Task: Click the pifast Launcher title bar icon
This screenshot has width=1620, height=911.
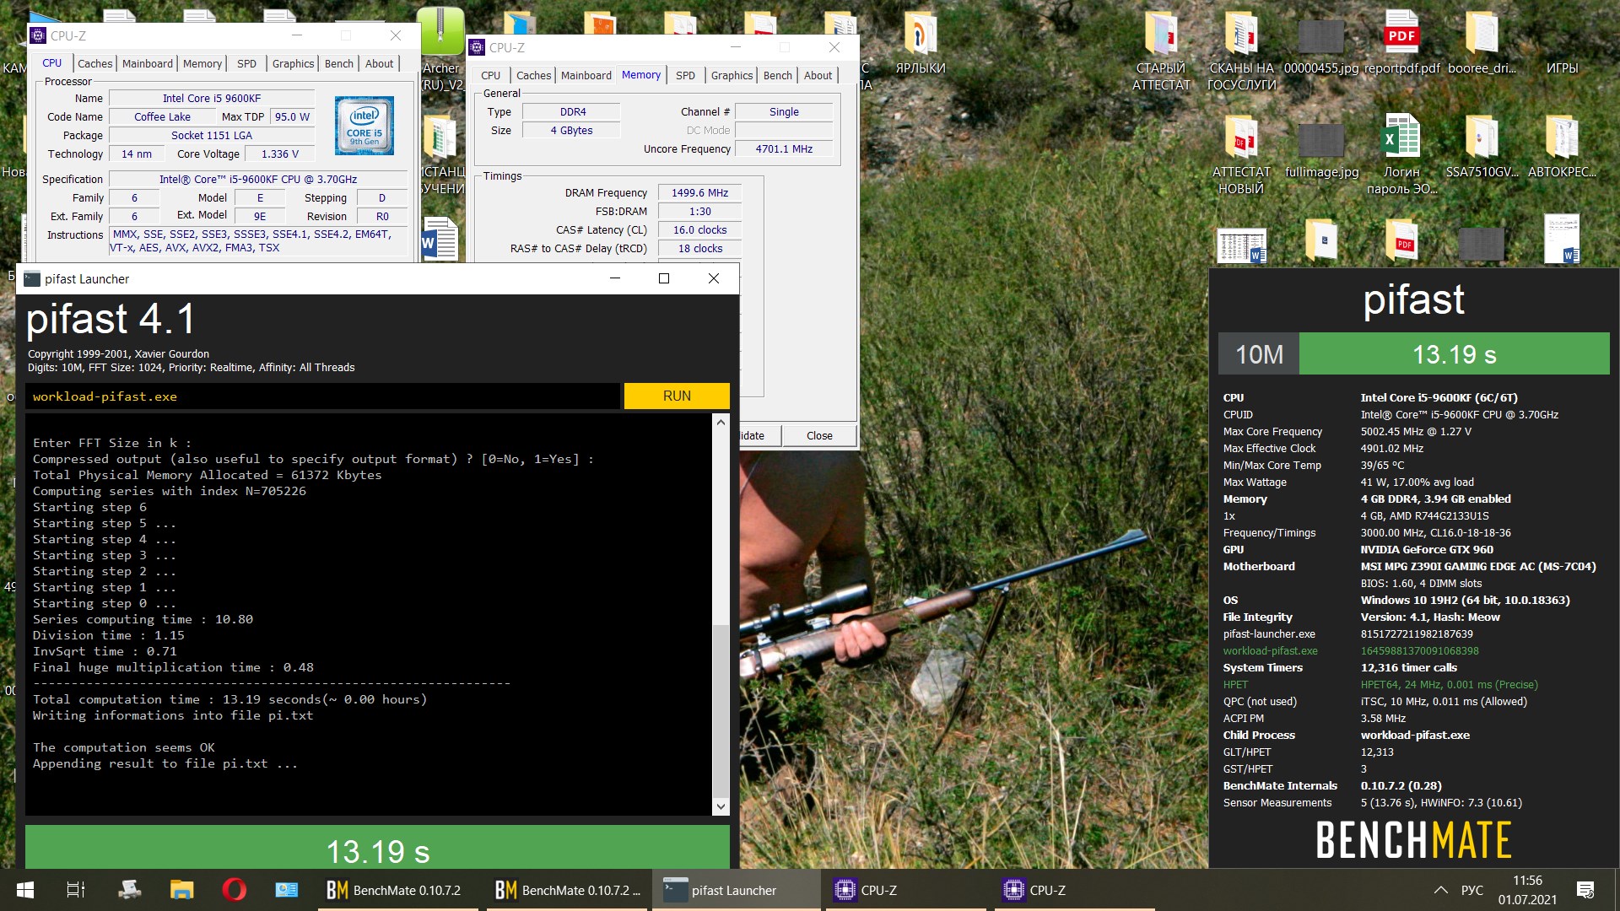Action: tap(32, 279)
